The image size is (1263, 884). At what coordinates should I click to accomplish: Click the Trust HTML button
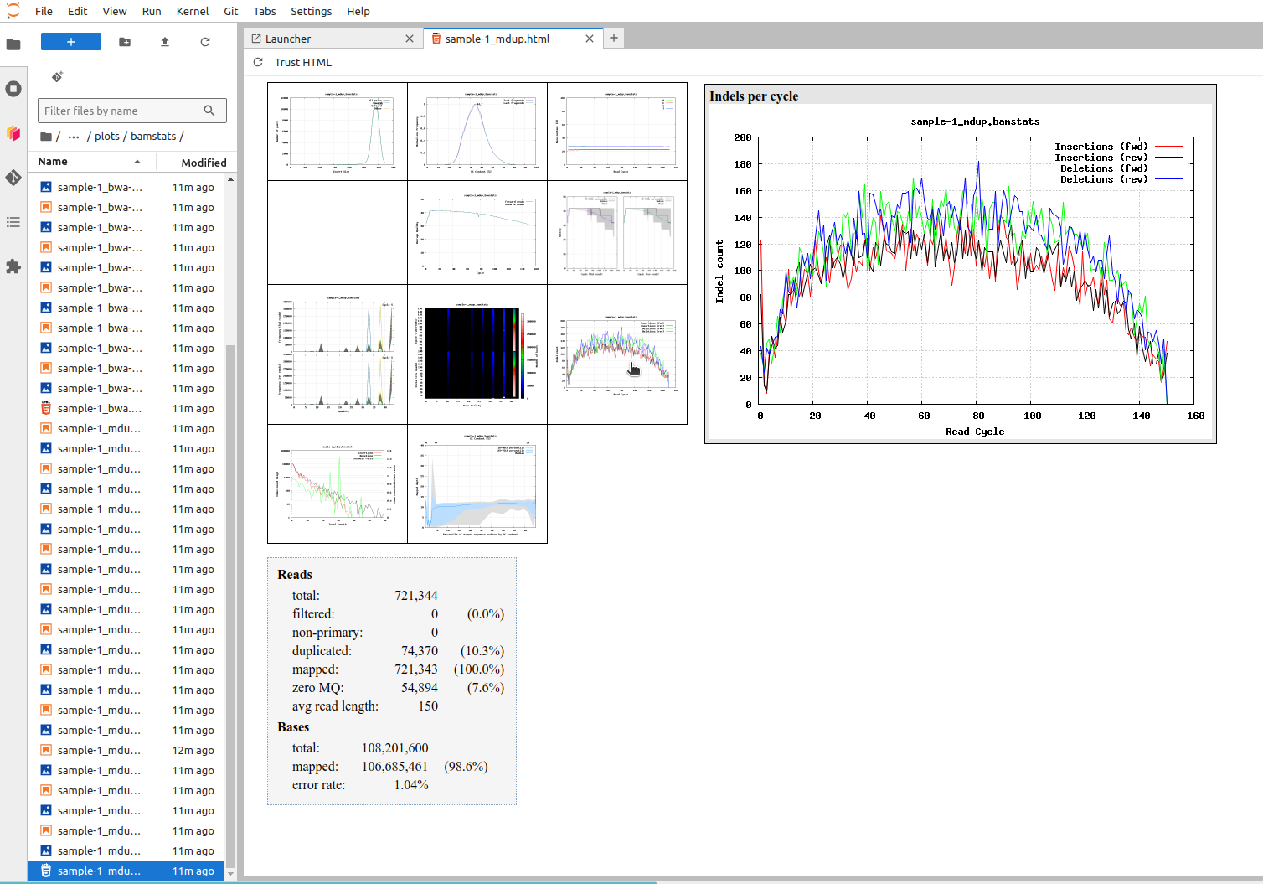click(x=303, y=62)
